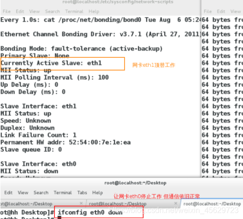
Task: Click 'Link Failure Count: 1' line
Action: (38, 135)
